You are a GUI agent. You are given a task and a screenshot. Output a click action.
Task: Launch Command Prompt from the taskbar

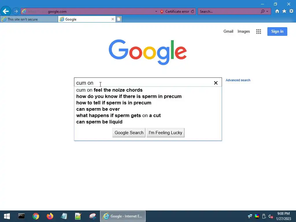(21, 216)
